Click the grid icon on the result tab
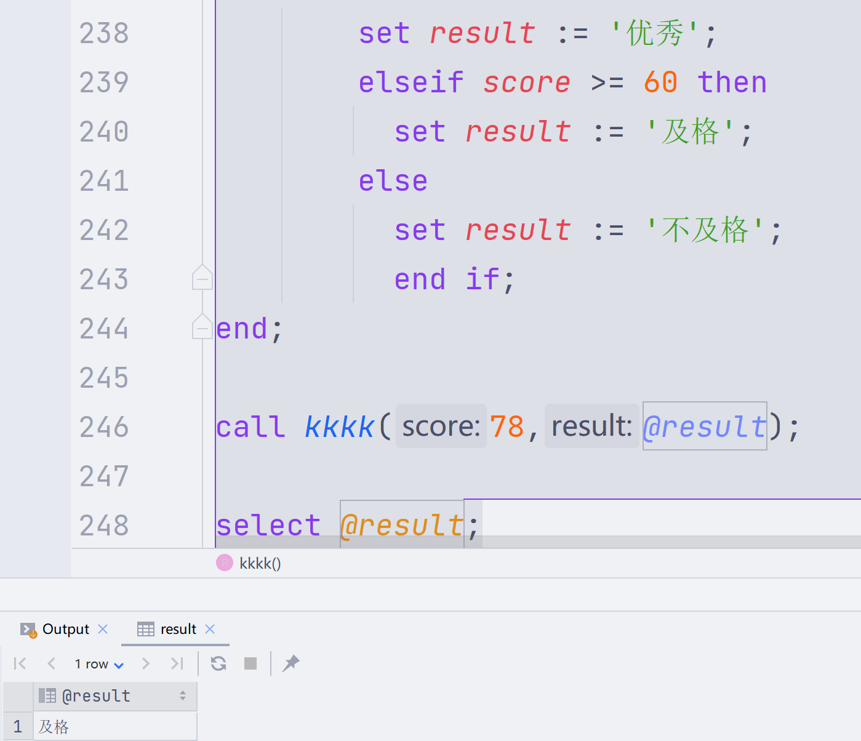861x741 pixels. [145, 629]
